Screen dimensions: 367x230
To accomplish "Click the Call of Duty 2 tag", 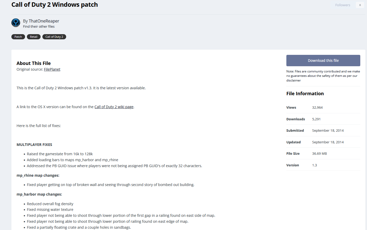I will click(54, 37).
